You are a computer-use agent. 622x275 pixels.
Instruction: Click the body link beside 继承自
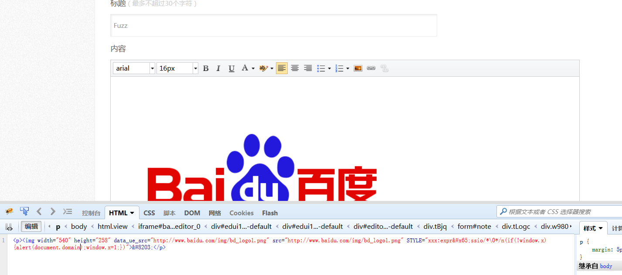(606, 266)
